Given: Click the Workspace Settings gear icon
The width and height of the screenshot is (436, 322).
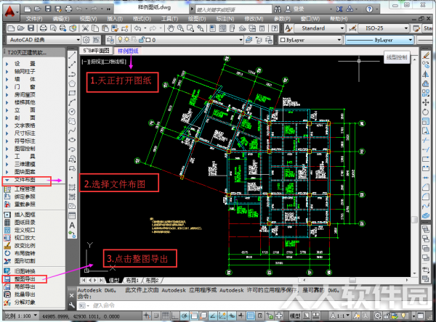Looking at the screenshot, I should (86, 40).
